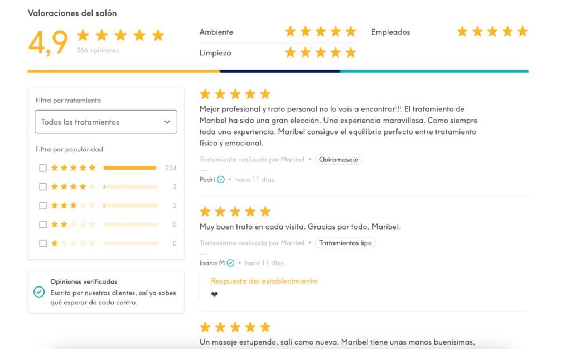Check the five-star filter checkbox
The height and width of the screenshot is (349, 571).
click(43, 168)
